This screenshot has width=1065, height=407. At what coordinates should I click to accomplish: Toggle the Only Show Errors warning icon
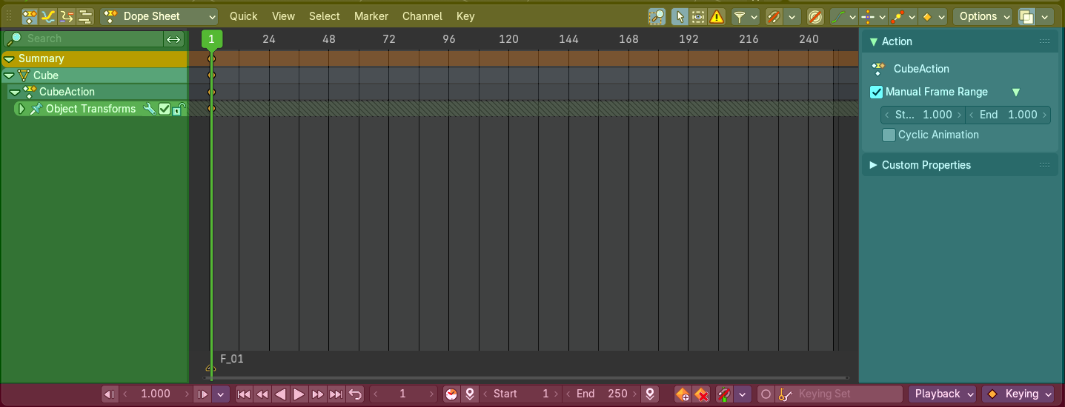tap(717, 16)
